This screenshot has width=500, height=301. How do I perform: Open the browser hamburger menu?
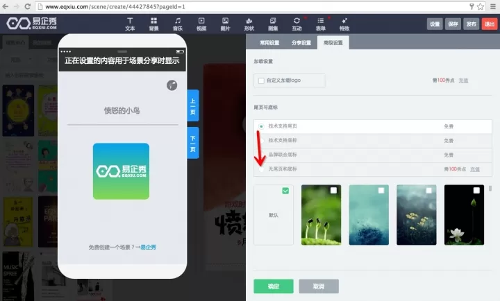click(x=493, y=6)
